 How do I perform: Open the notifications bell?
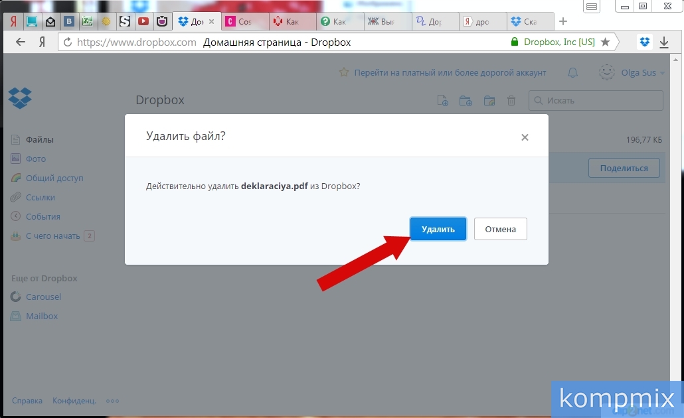572,73
